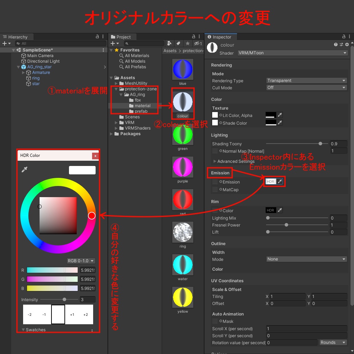
Task: Click the search by type icon in Project
Action: click(x=169, y=43)
